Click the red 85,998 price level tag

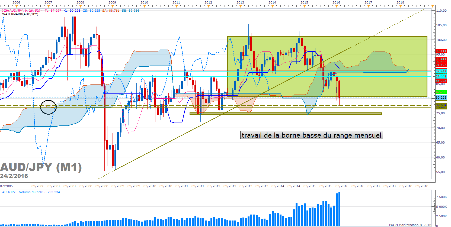(441, 81)
